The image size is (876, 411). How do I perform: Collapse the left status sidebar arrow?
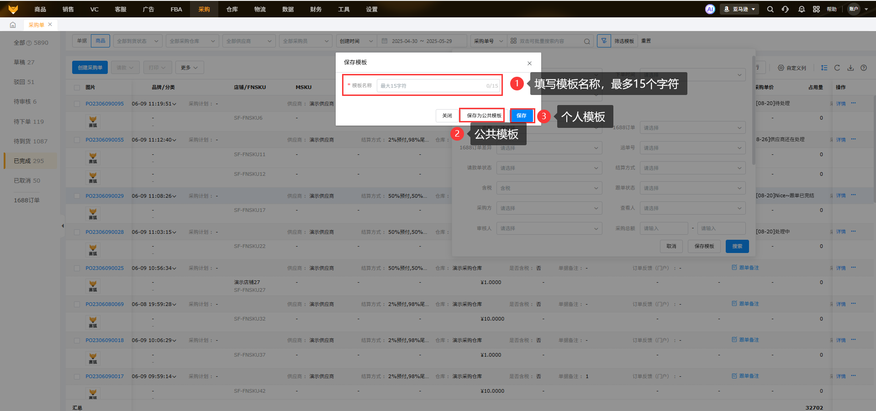pos(63,226)
